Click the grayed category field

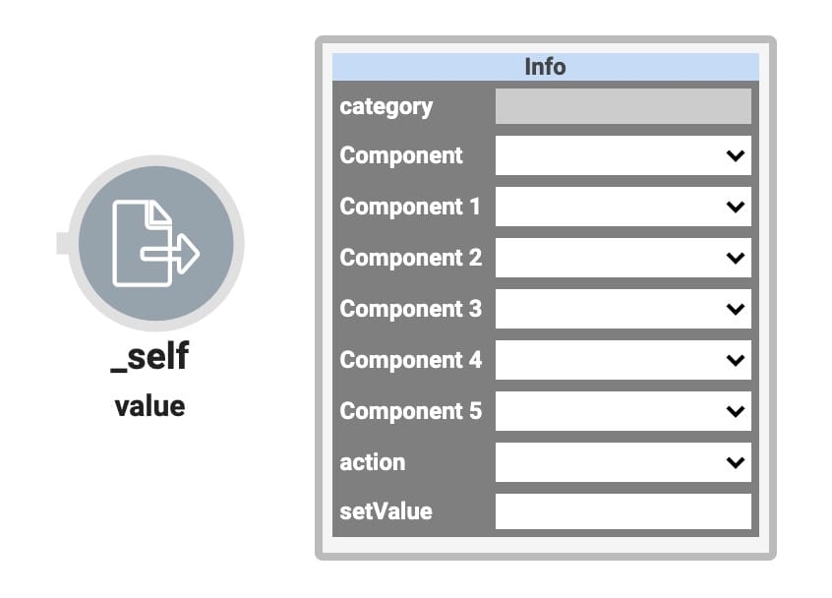[623, 106]
